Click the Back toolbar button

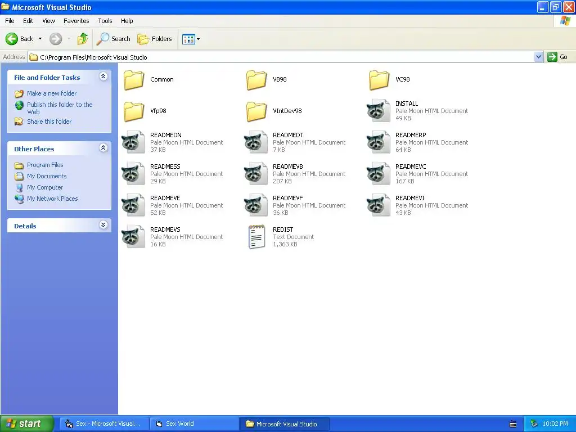(20, 39)
